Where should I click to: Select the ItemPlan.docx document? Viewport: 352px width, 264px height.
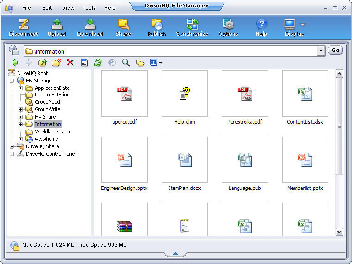(185, 160)
